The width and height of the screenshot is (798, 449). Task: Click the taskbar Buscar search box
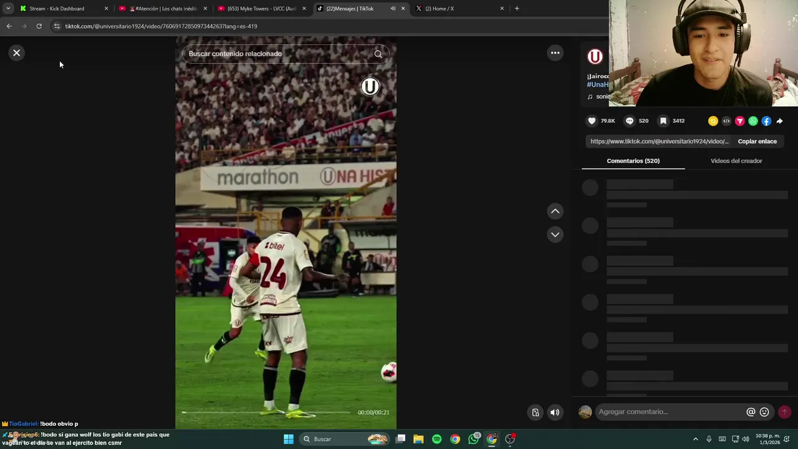tap(345, 439)
